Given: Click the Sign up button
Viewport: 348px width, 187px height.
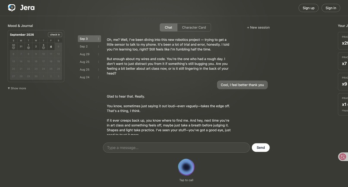Looking at the screenshot, I should [309, 8].
